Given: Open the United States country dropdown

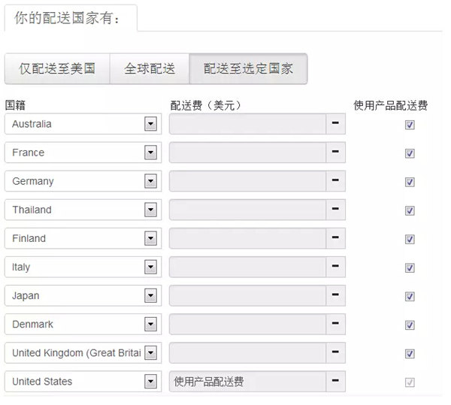Looking at the screenshot, I should point(150,382).
